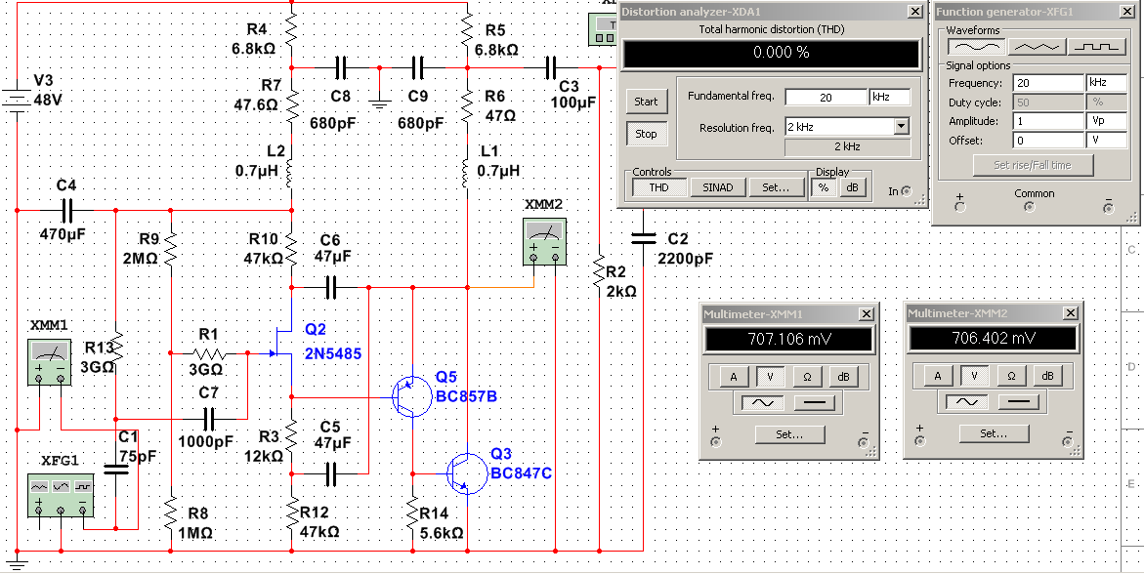Open Set... in Multimeter-XMM1
Viewport: 1144px width, 574px height.
tap(789, 434)
